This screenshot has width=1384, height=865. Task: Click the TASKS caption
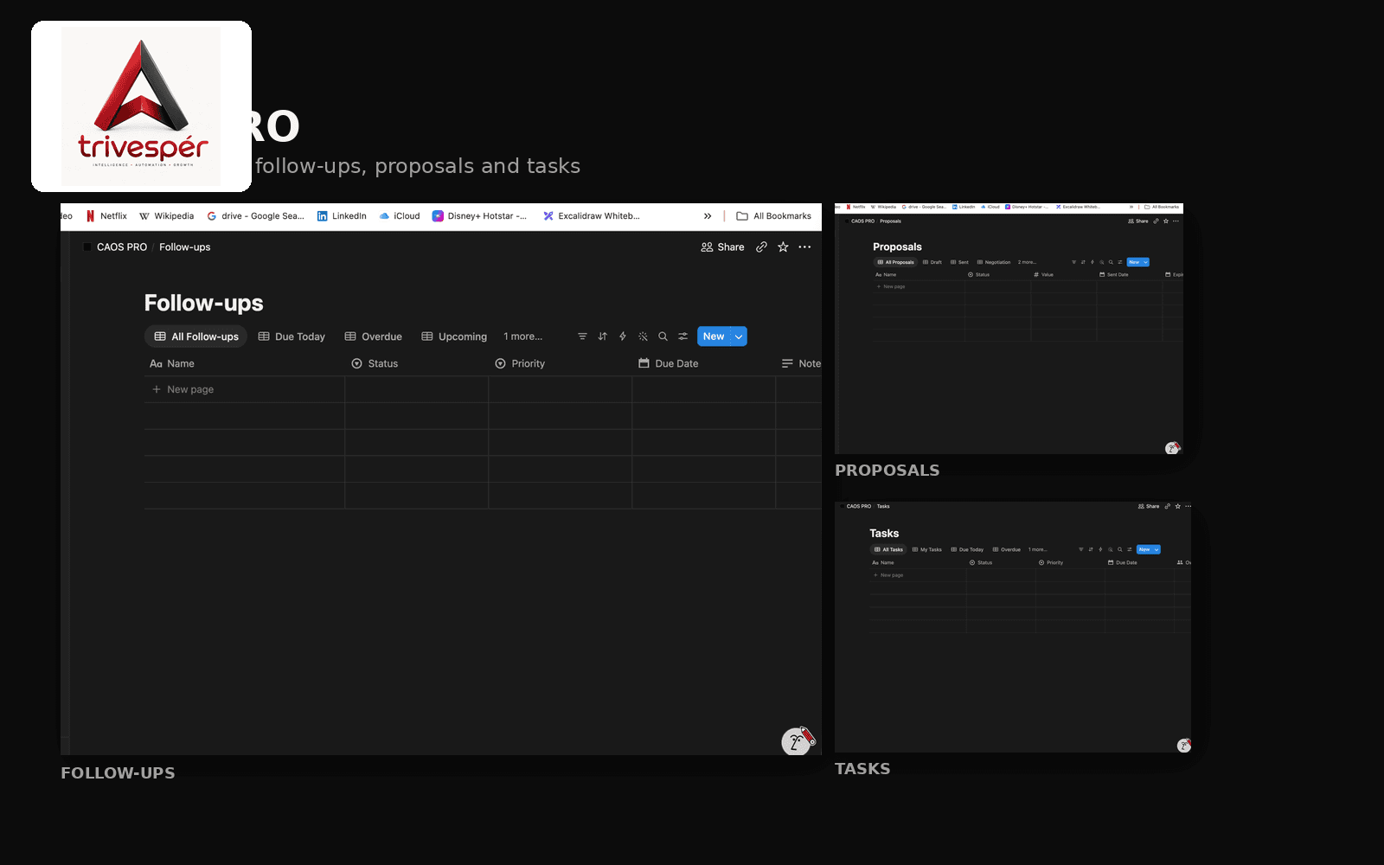click(862, 768)
